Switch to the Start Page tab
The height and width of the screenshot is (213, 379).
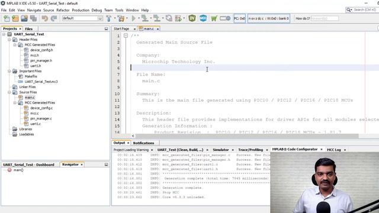point(121,29)
